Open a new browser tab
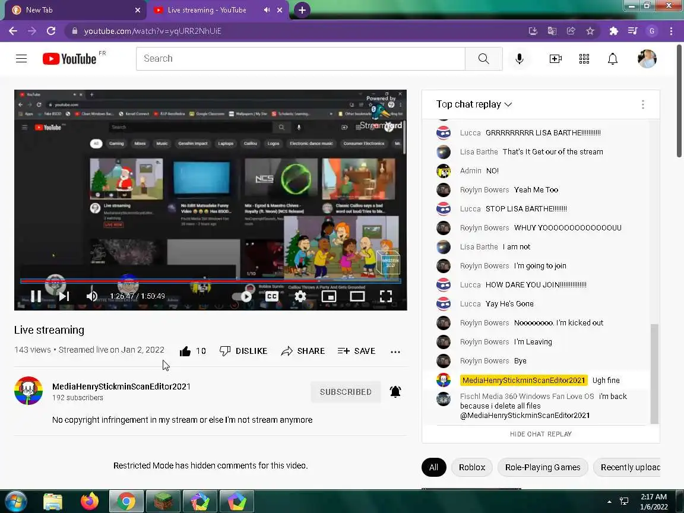684x513 pixels. coord(302,10)
